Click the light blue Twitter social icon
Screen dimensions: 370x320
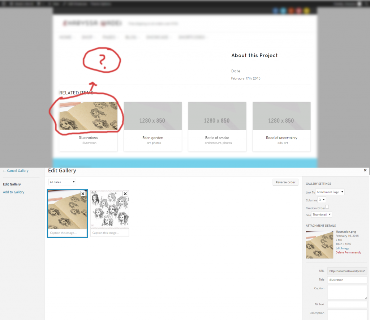click(x=283, y=11)
